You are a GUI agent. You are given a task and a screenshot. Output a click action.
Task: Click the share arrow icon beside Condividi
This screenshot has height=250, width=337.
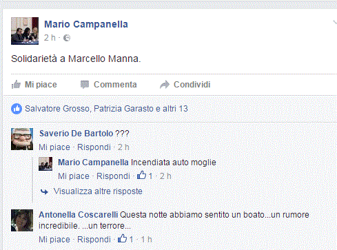click(165, 85)
